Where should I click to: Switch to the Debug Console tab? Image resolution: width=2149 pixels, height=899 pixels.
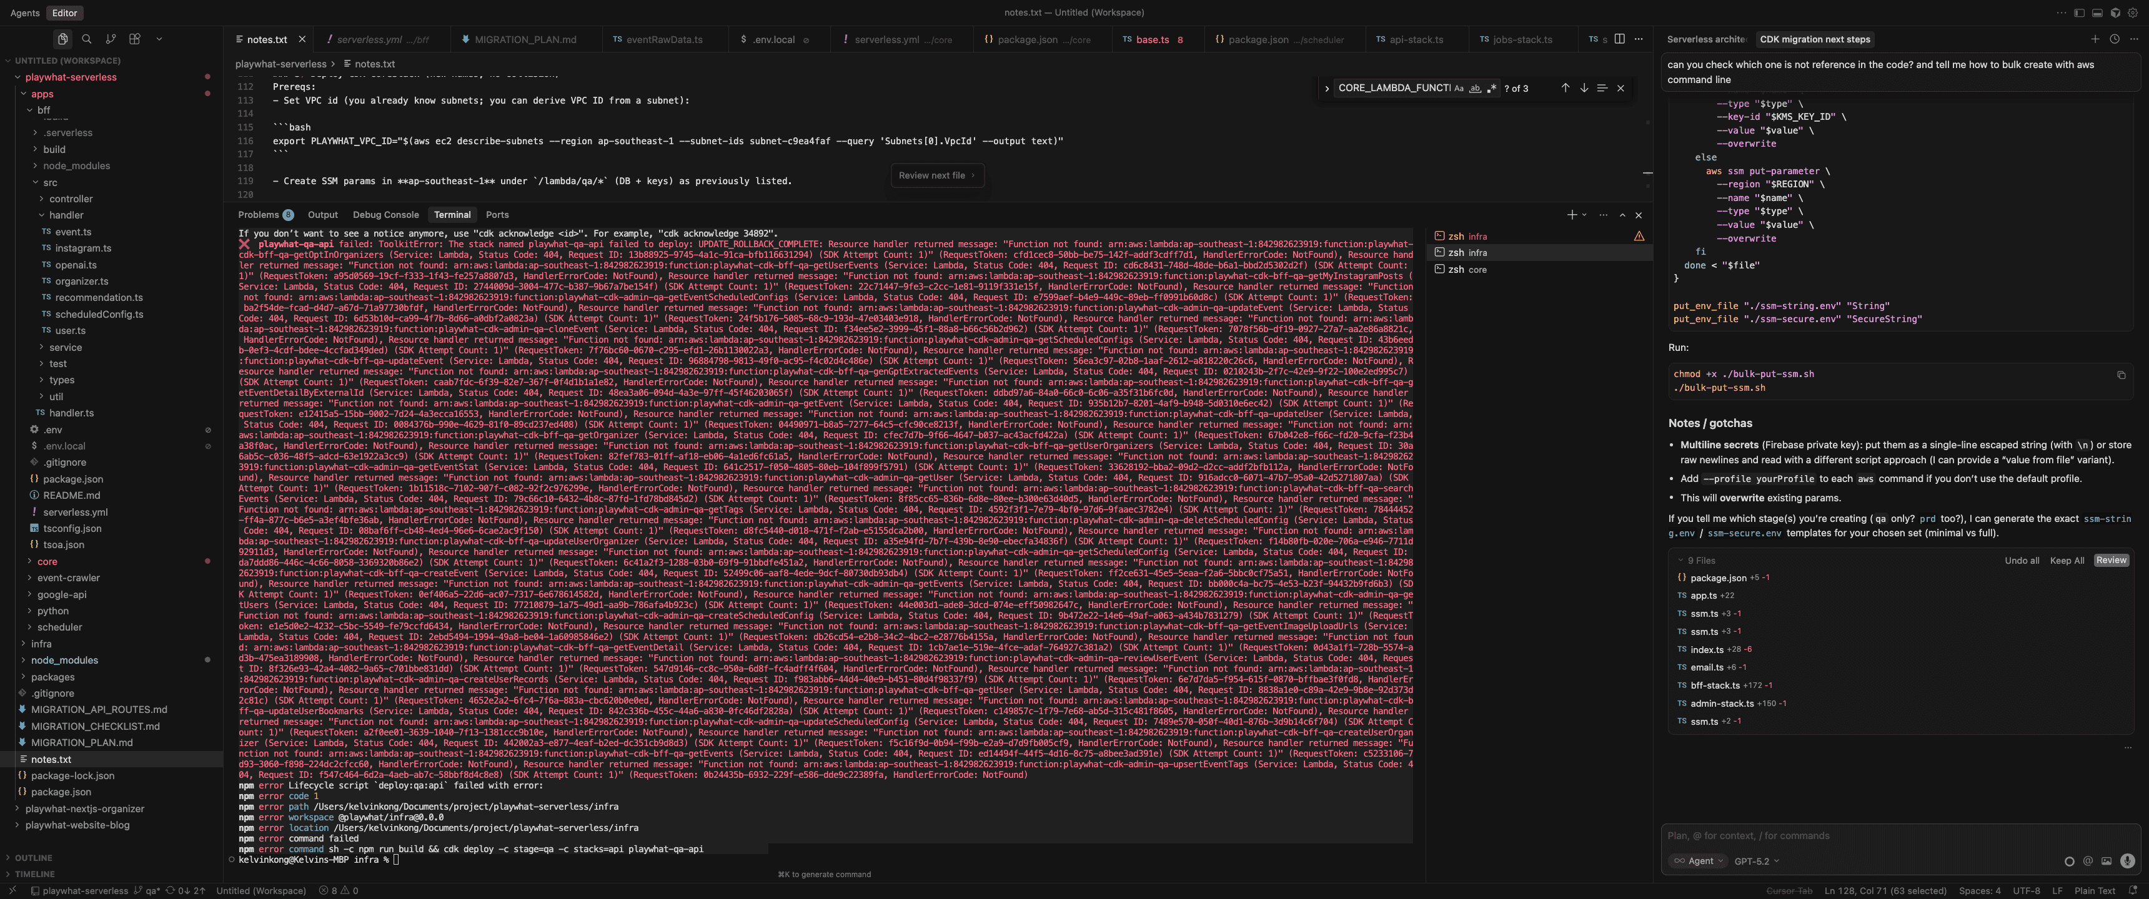385,214
